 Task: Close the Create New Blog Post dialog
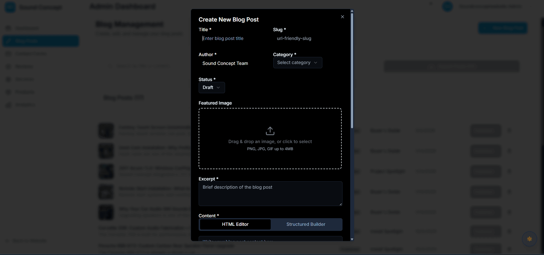coord(343,17)
